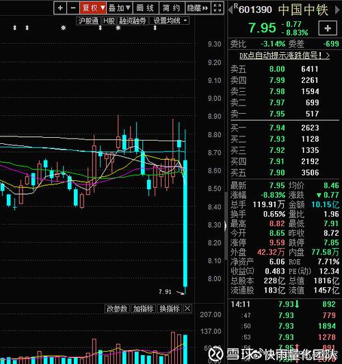Zoom out chart with minus button

point(73,8)
